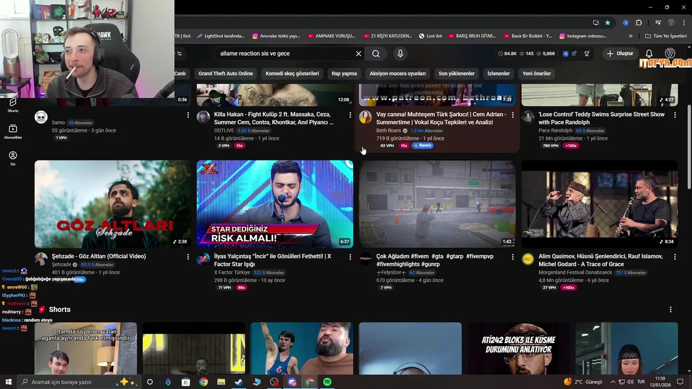Play the Çok Ağladım fivem thumbnail
692x389 pixels.
437,204
